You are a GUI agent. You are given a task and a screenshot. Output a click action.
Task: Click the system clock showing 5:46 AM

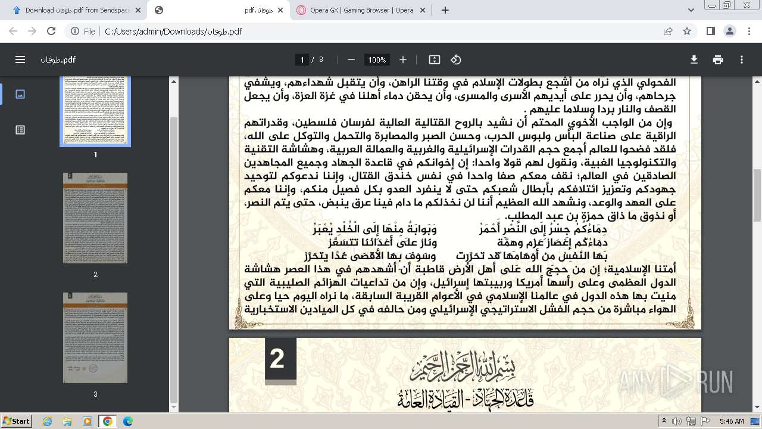pyautogui.click(x=732, y=421)
